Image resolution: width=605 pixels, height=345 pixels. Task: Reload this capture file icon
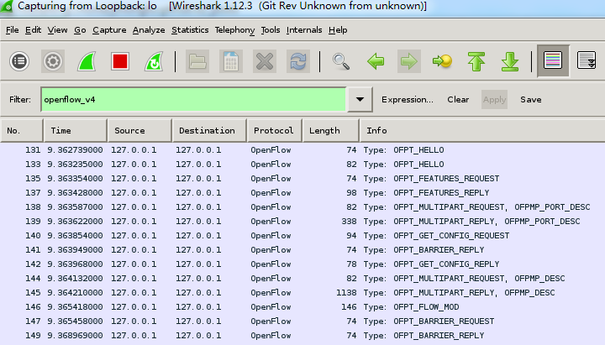pyautogui.click(x=298, y=61)
